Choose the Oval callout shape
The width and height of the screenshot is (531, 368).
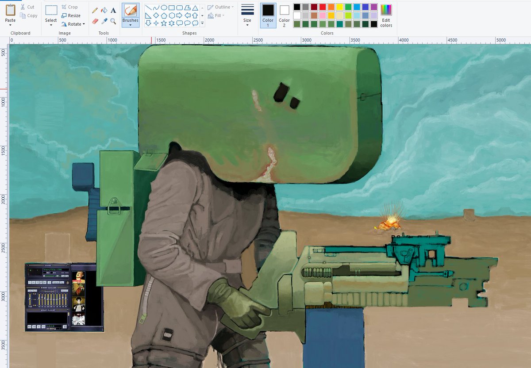tap(187, 23)
